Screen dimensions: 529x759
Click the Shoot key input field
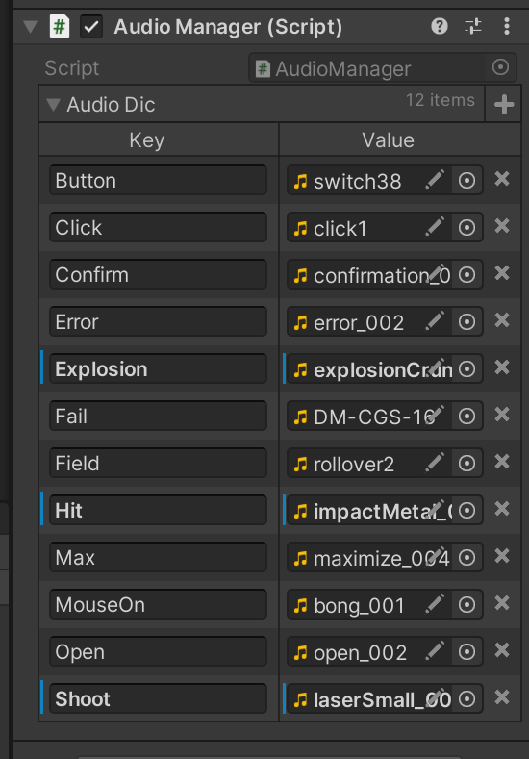[159, 699]
